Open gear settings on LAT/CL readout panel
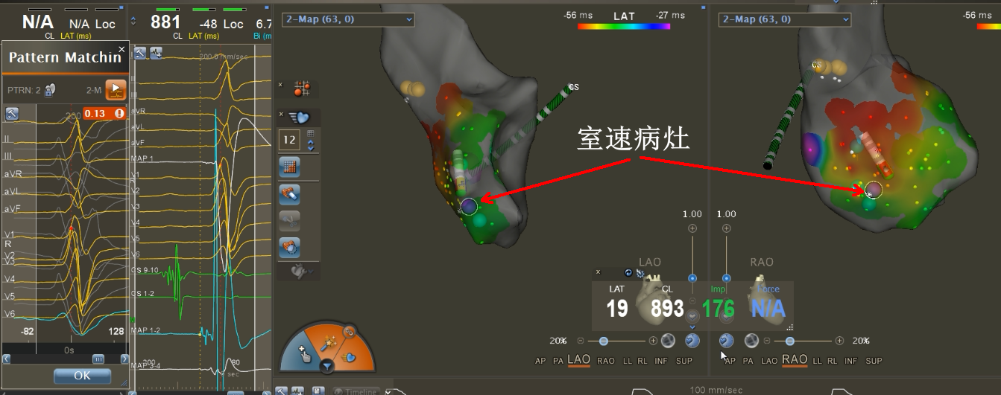Viewport: 1001px width, 395px height. coord(640,273)
